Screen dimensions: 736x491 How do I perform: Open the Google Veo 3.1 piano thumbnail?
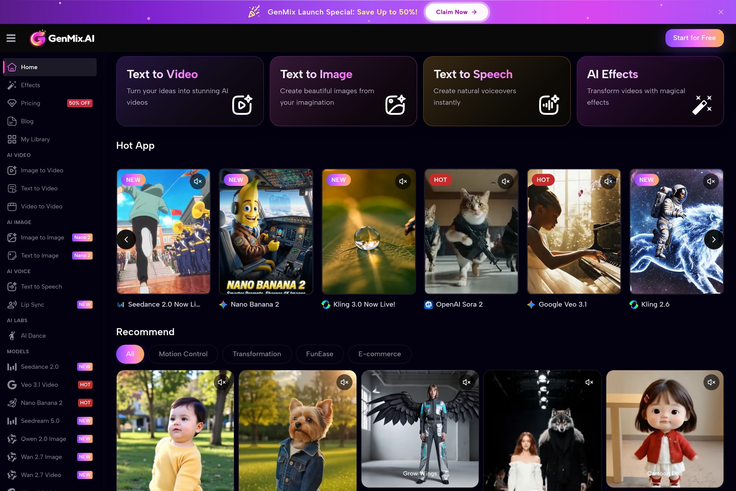point(574,231)
